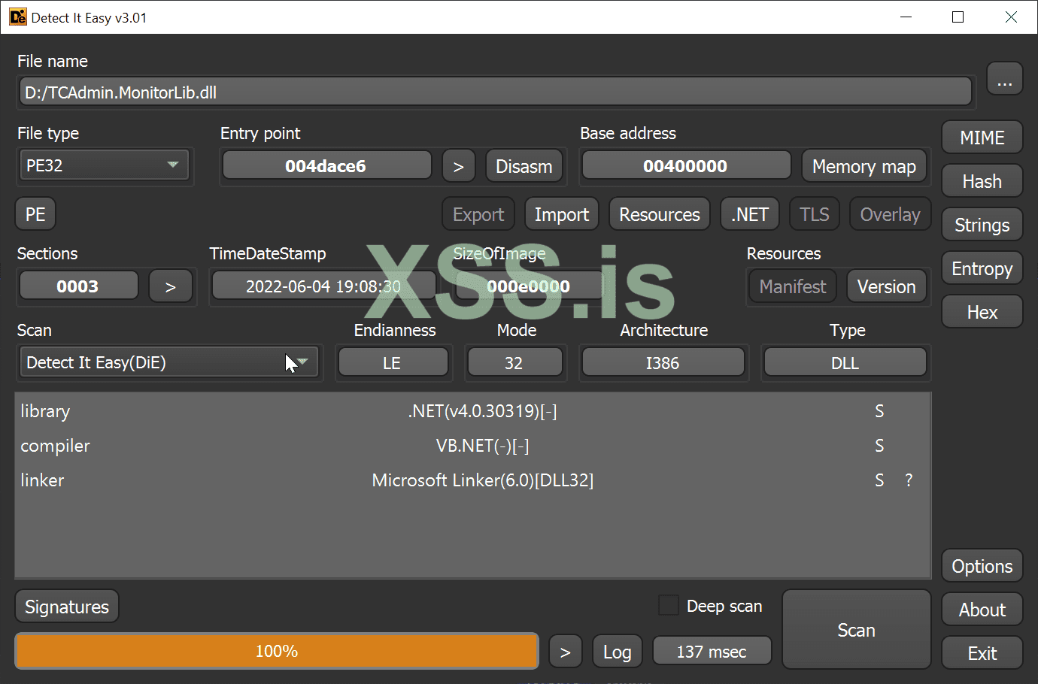Viewport: 1038px width, 684px height.
Task: Click the Sections count 0003
Action: point(79,286)
